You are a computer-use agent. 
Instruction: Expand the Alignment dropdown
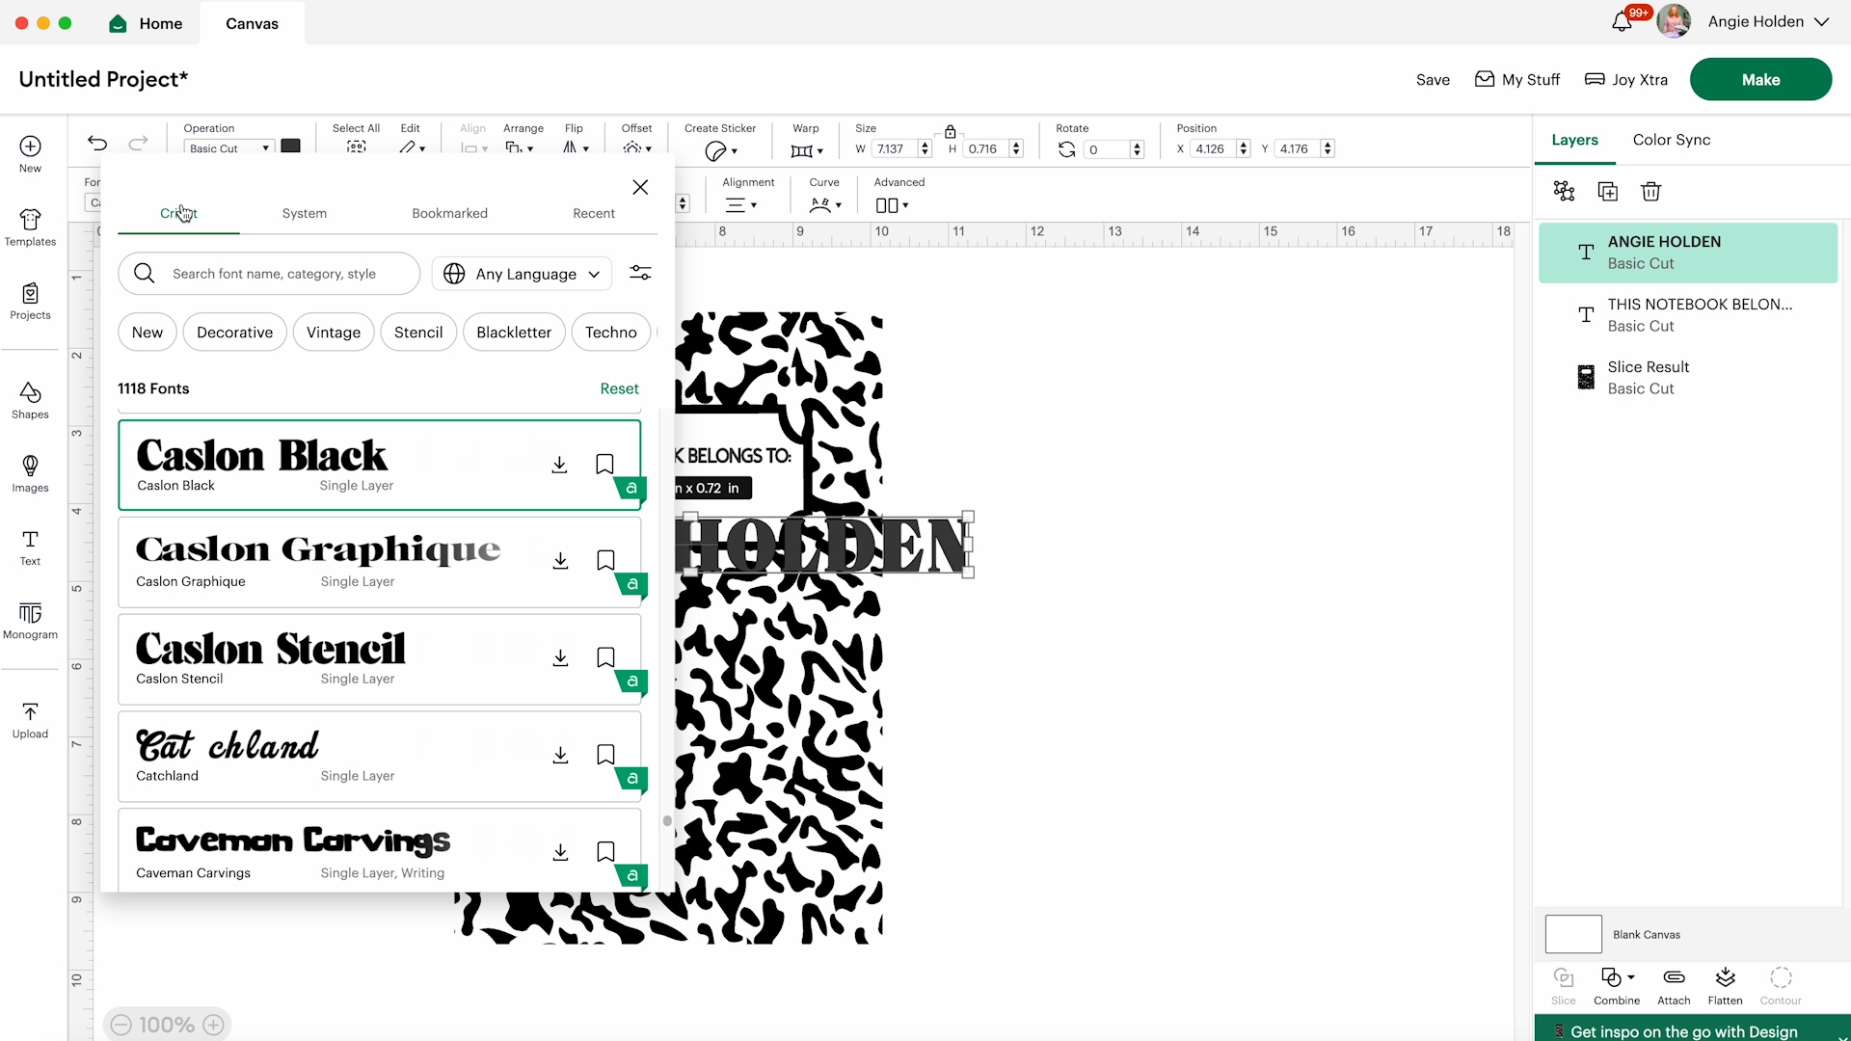pyautogui.click(x=741, y=205)
